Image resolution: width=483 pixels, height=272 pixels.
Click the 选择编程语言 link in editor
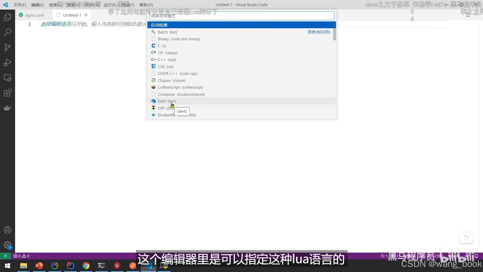pyautogui.click(x=56, y=24)
